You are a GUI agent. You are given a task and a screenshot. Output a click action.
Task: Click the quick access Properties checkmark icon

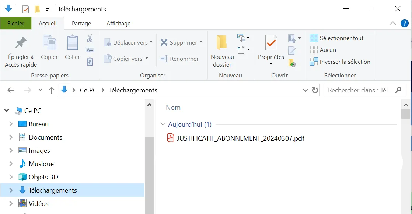pos(25,10)
